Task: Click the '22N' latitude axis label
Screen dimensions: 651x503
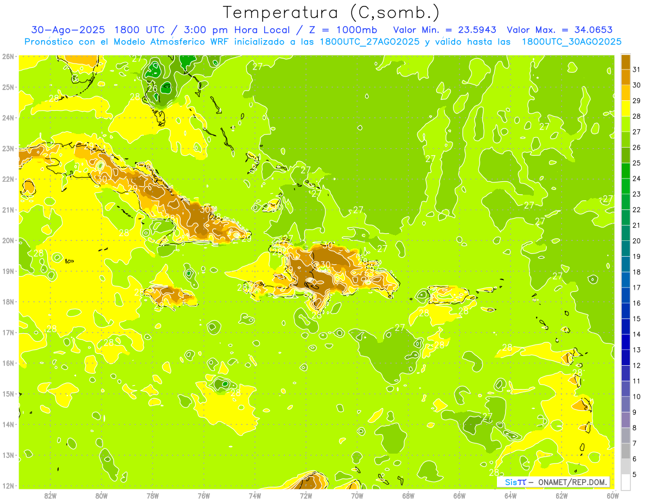Action: coord(8,179)
